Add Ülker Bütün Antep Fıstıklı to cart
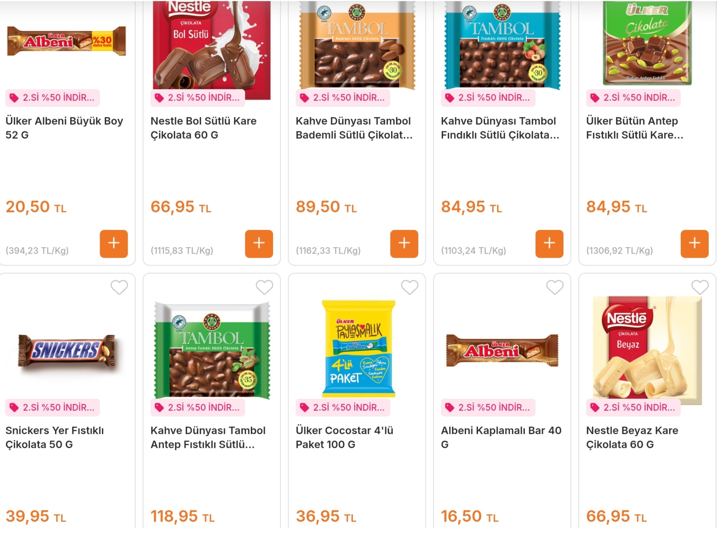The width and height of the screenshot is (717, 540). pyautogui.click(x=694, y=244)
